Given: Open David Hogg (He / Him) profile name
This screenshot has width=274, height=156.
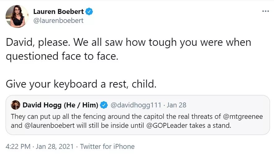Looking at the screenshot, I should pyautogui.click(x=60, y=105).
